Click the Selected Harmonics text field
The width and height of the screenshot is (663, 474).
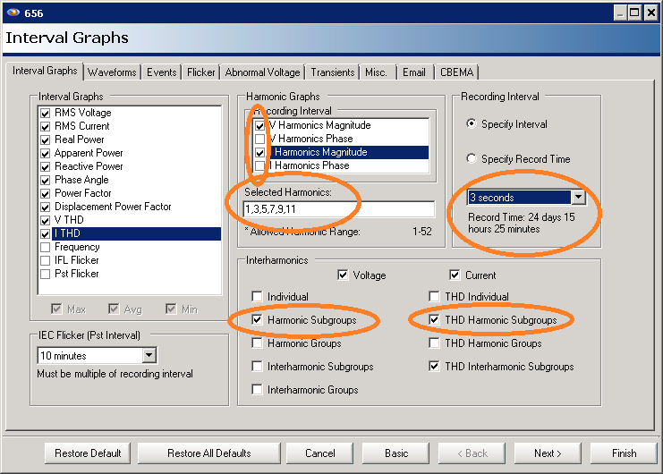coord(338,209)
